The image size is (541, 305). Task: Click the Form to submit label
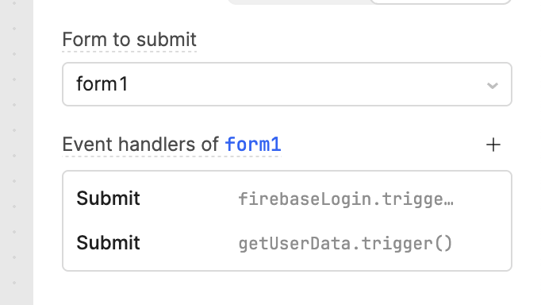(129, 40)
